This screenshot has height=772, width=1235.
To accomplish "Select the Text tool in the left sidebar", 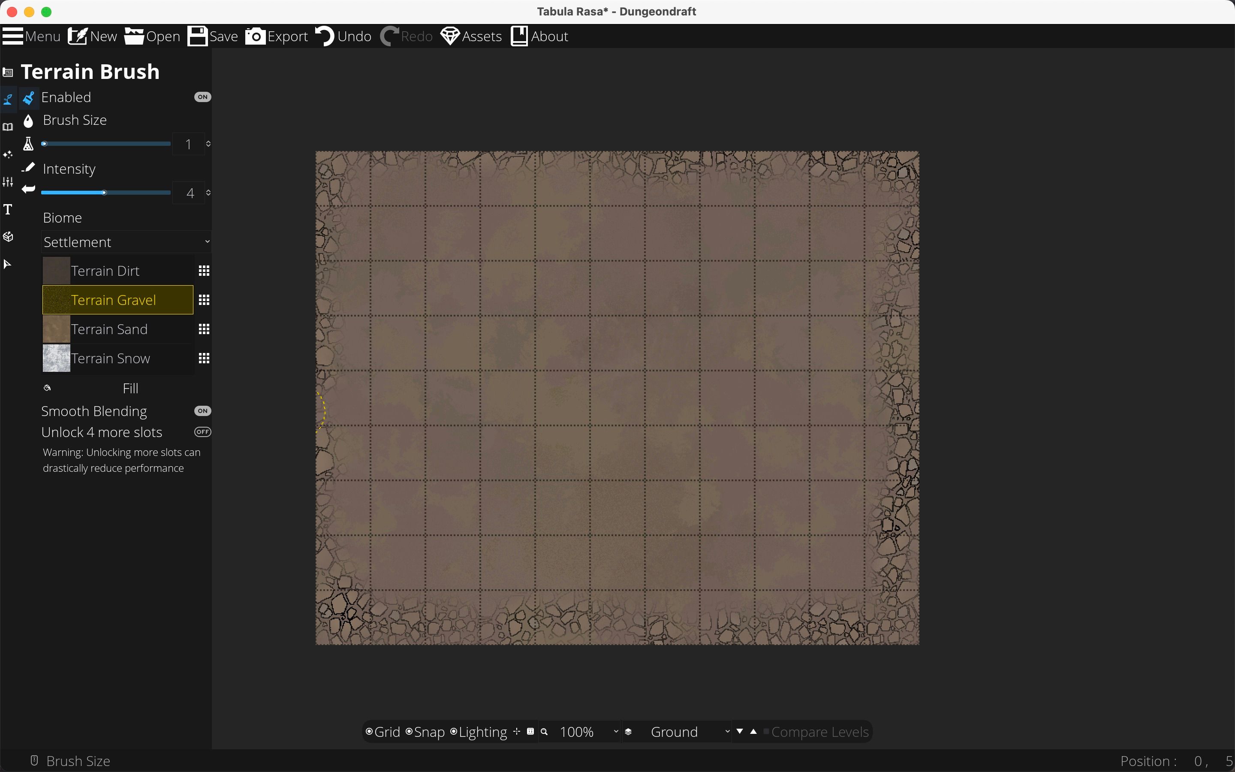I will tap(8, 209).
